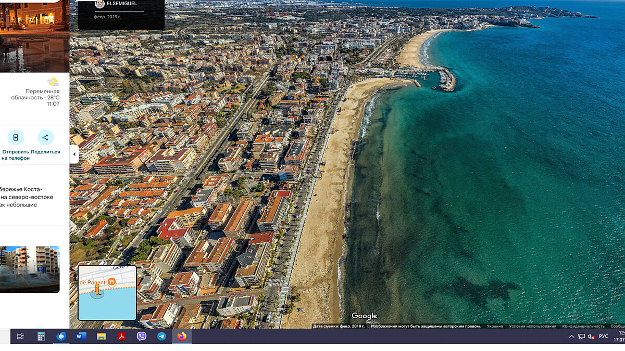The height and width of the screenshot is (351, 625).
Task: Open Microsoft Word from the taskbar
Action: point(81,336)
